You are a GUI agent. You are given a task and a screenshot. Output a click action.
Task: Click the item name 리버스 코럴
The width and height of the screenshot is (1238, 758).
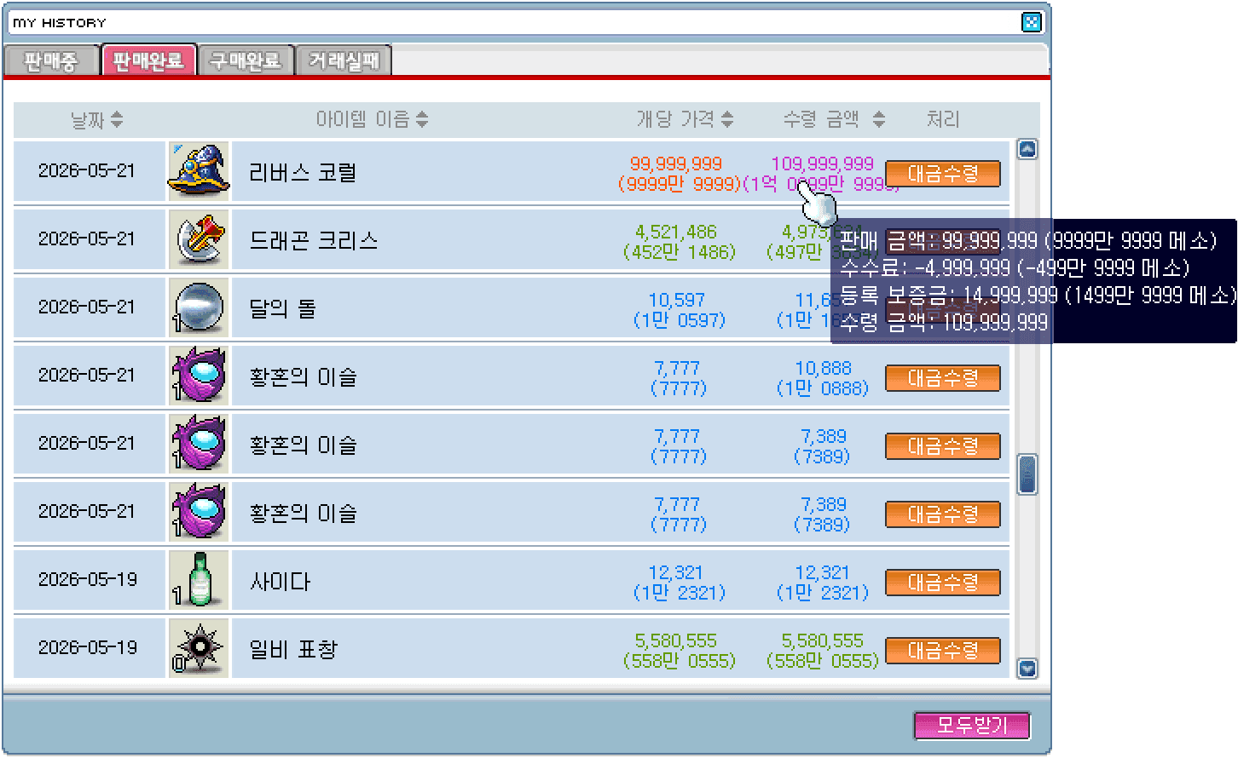[x=303, y=172]
